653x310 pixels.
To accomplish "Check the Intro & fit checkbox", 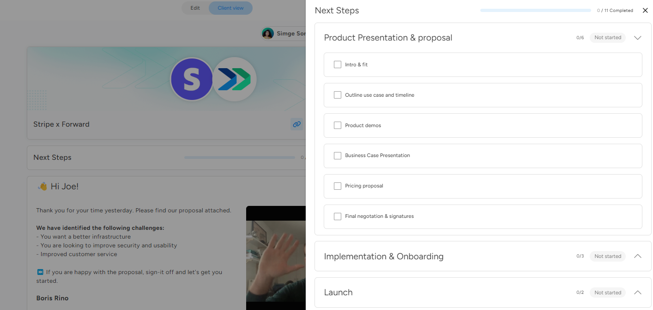I will pyautogui.click(x=337, y=64).
